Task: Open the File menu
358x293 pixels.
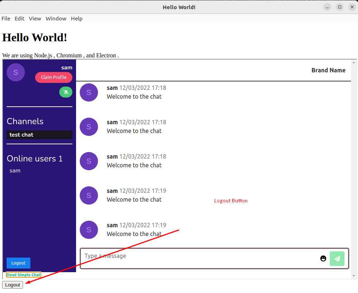Action: [6, 19]
